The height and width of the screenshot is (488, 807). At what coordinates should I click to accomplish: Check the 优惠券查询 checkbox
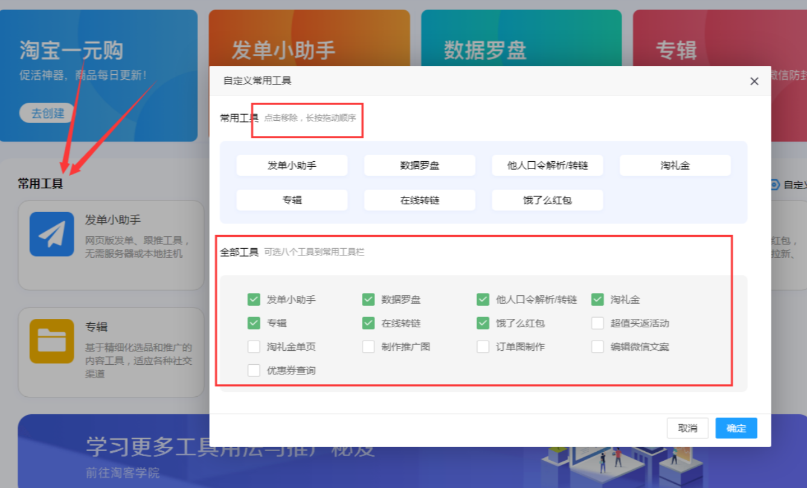(x=254, y=370)
